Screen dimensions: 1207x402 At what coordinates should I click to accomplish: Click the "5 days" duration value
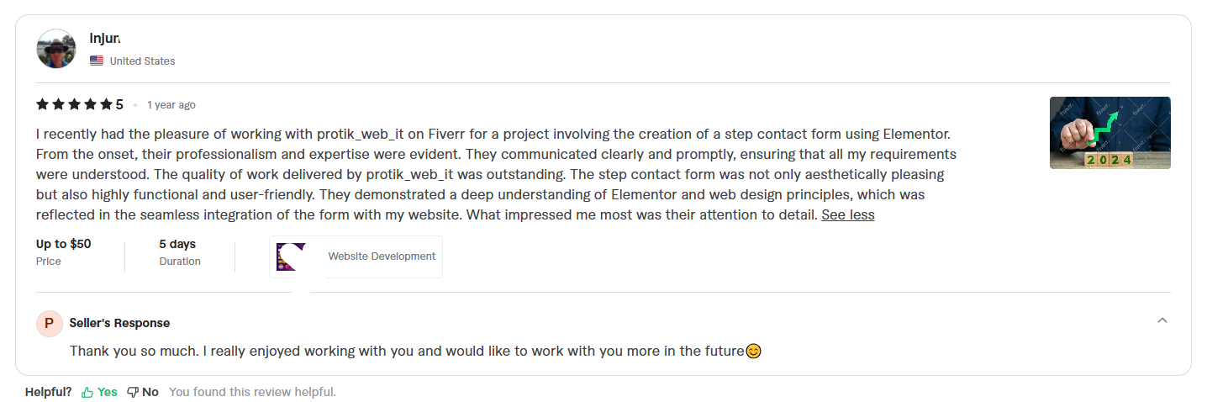click(x=177, y=244)
